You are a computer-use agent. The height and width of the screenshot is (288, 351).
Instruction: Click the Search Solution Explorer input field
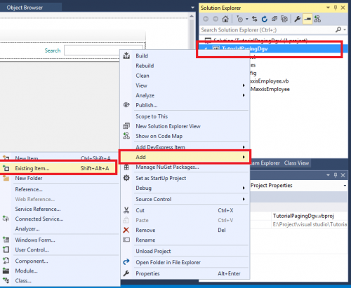coord(267,30)
